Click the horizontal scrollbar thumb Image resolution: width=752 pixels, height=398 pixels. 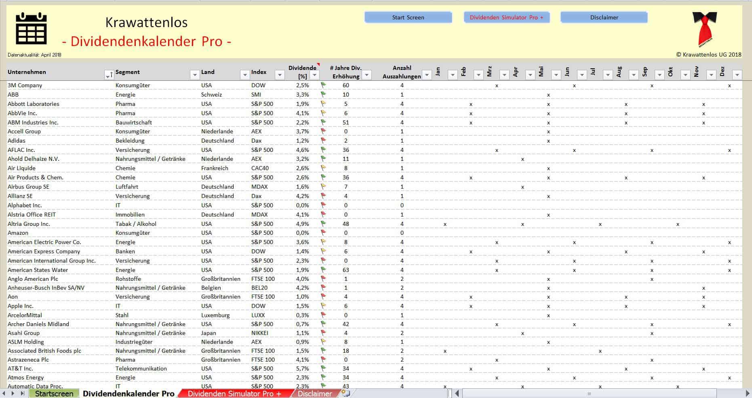[x=589, y=394]
